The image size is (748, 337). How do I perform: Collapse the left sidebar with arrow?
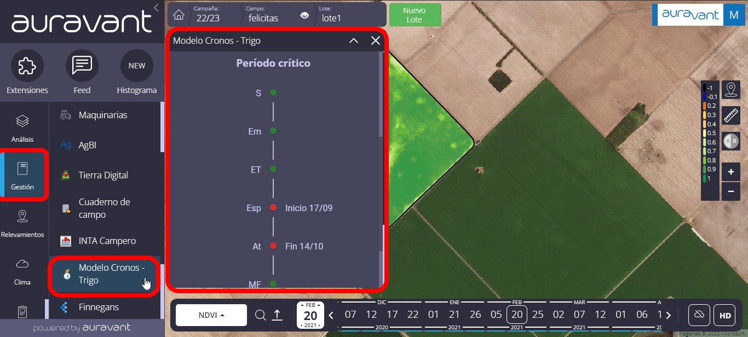pyautogui.click(x=156, y=8)
